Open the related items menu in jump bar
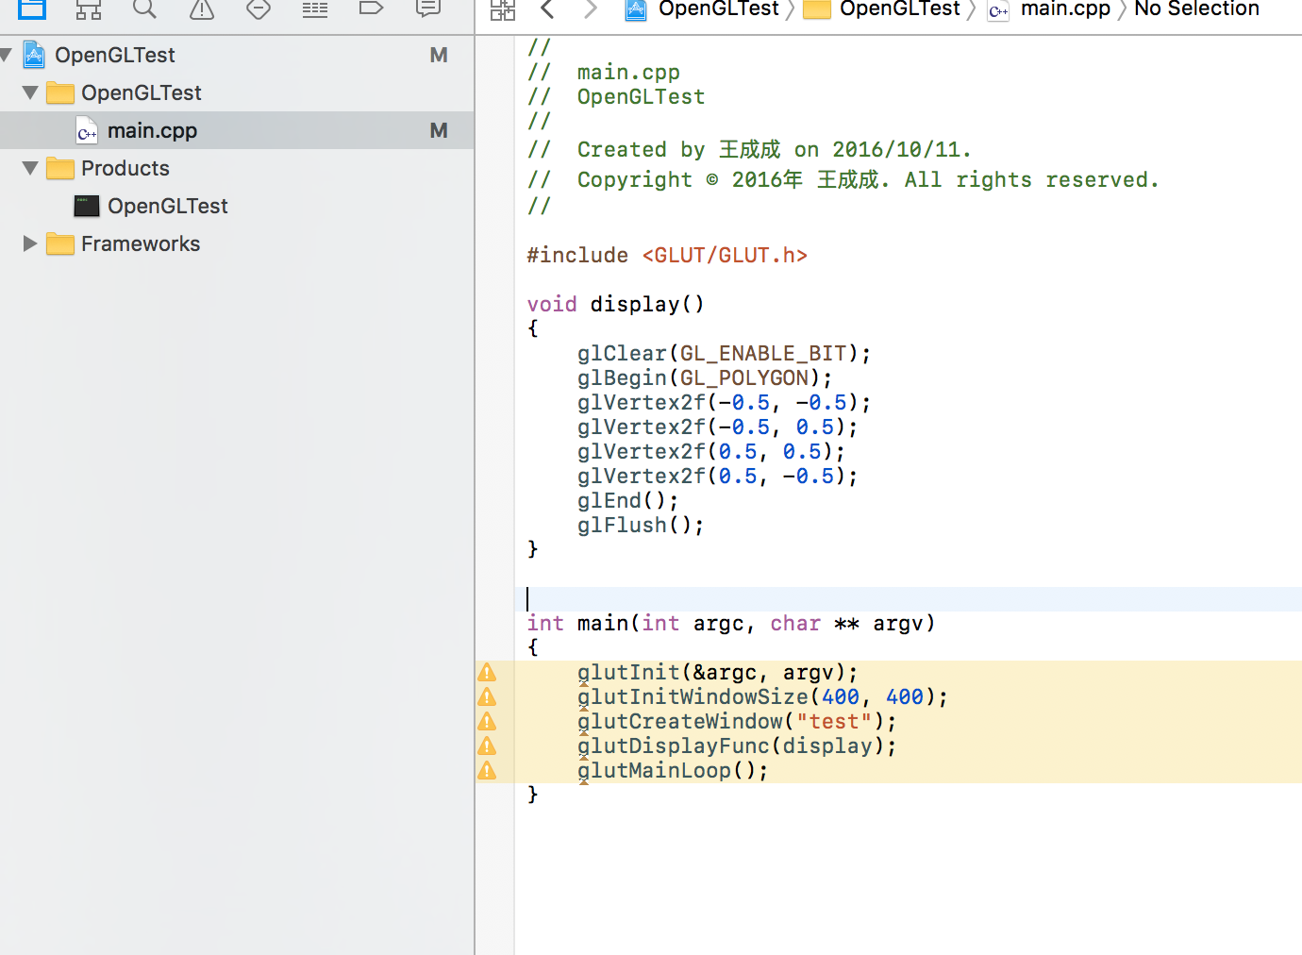Screen dimensions: 1302x955 point(503,9)
